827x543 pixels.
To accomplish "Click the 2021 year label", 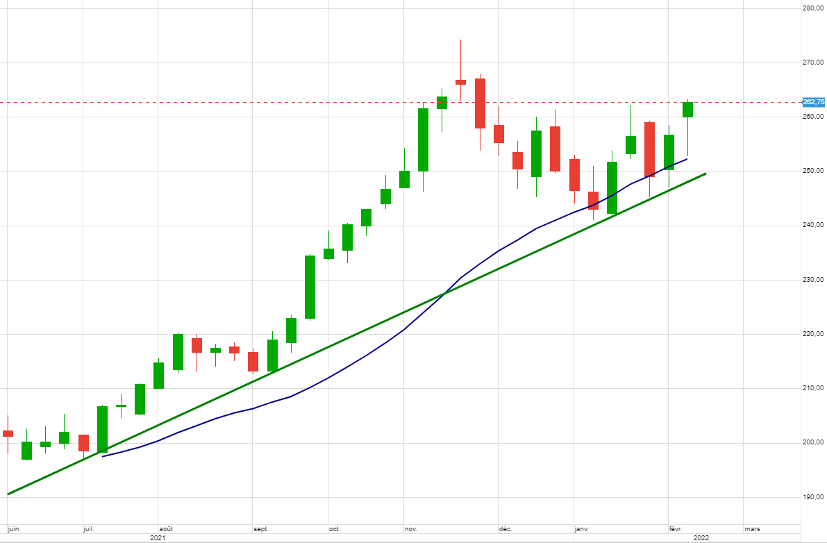I will 158,537.
